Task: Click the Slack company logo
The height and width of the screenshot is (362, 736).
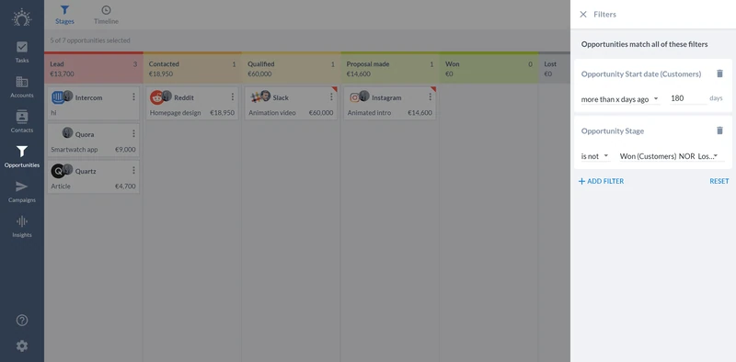Action: tap(256, 97)
